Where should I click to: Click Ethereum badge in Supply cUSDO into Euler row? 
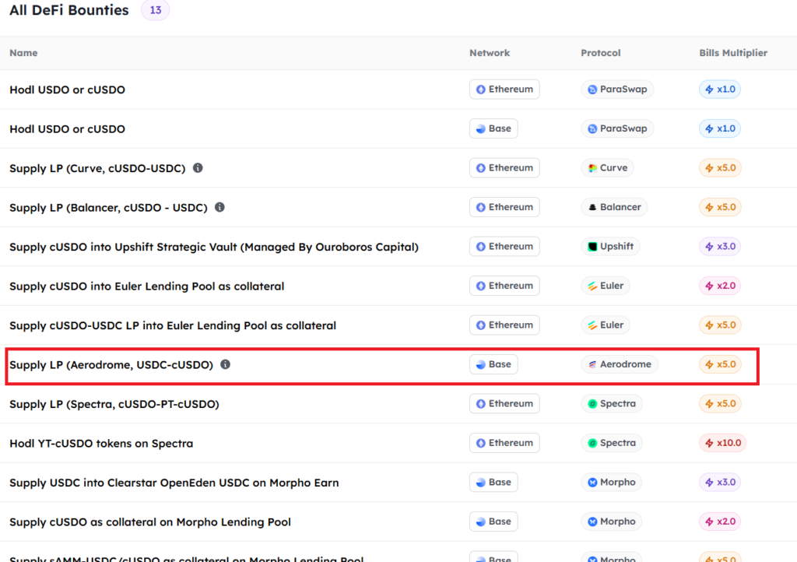(504, 286)
